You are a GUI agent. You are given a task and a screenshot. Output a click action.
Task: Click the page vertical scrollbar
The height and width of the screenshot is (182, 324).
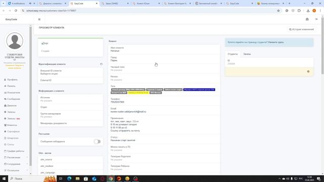click(x=322, y=46)
